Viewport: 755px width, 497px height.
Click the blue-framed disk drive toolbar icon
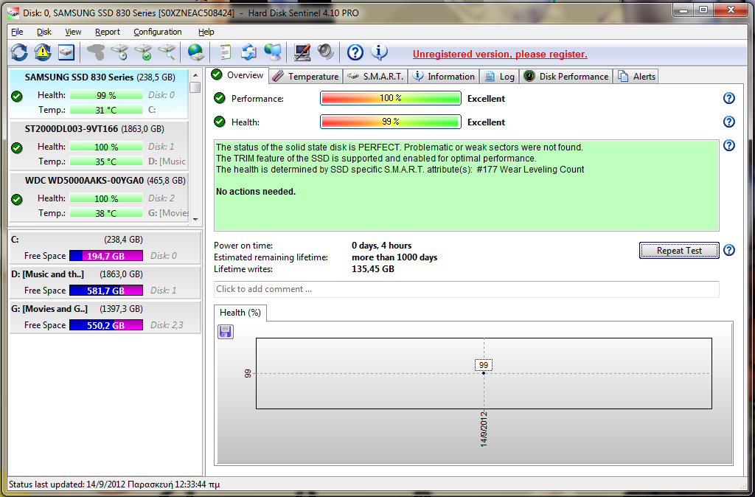[x=66, y=52]
